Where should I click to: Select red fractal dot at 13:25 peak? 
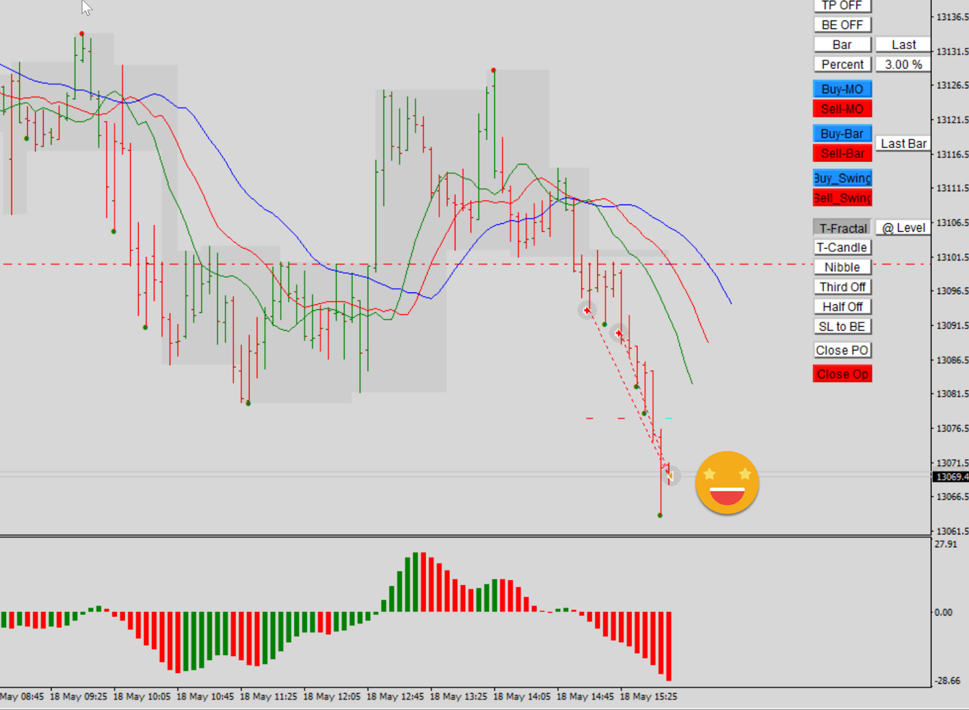pos(494,70)
